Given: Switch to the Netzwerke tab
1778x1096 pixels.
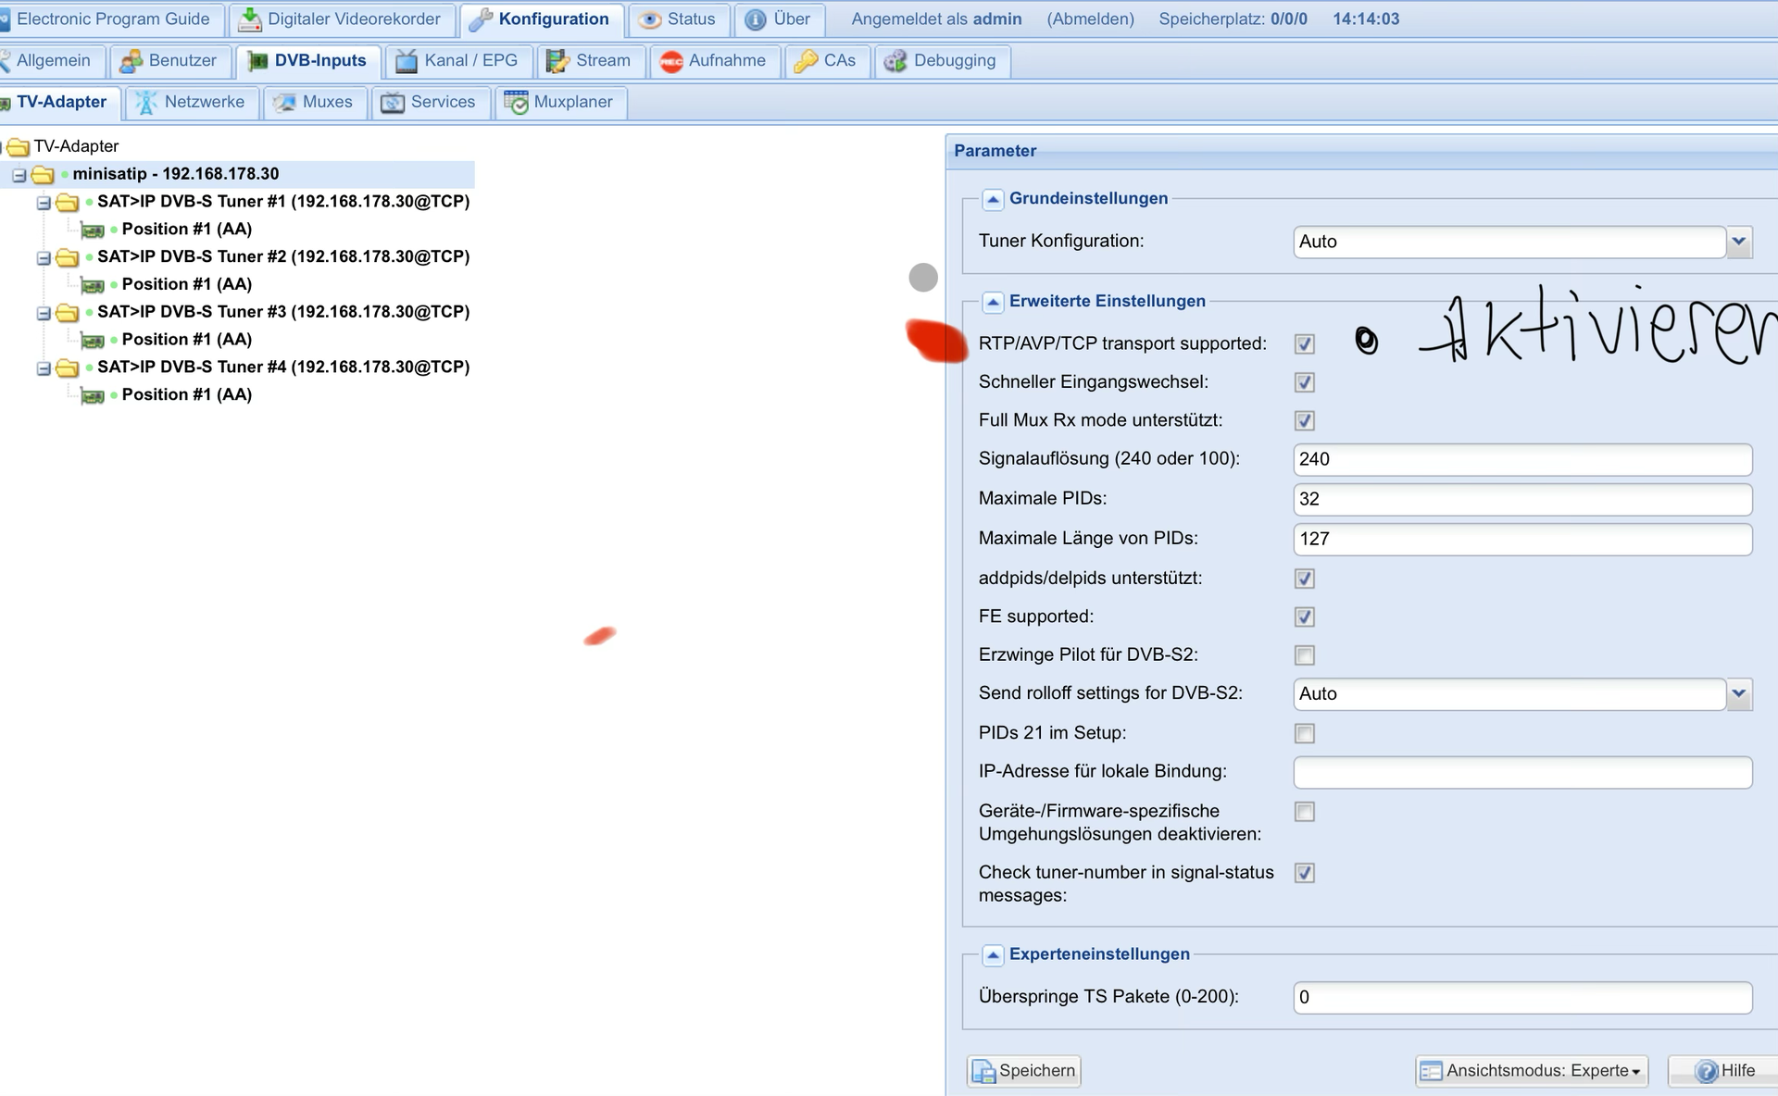Looking at the screenshot, I should pos(192,103).
